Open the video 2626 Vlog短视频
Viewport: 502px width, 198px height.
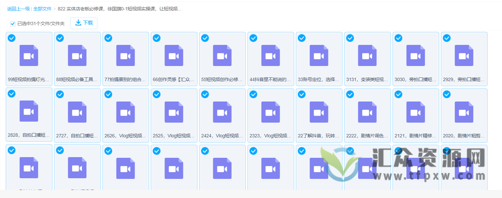click(126, 112)
